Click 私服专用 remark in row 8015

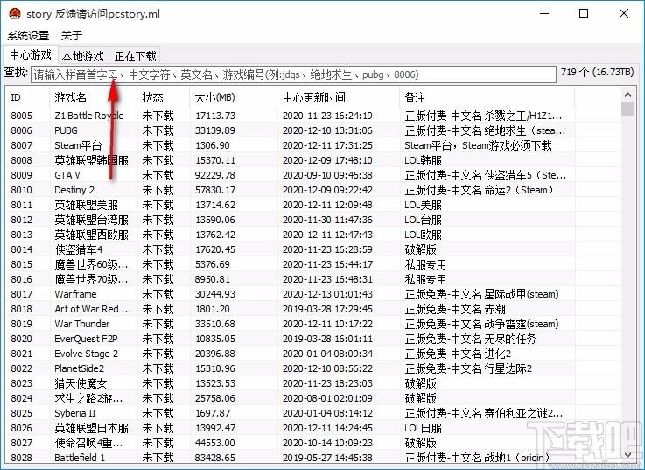425,264
